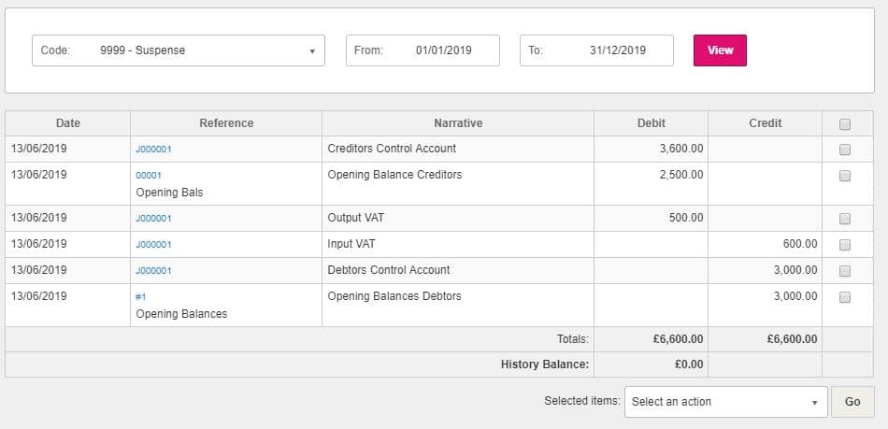The width and height of the screenshot is (888, 429).
Task: Click the Date column header
Action: [x=68, y=123]
